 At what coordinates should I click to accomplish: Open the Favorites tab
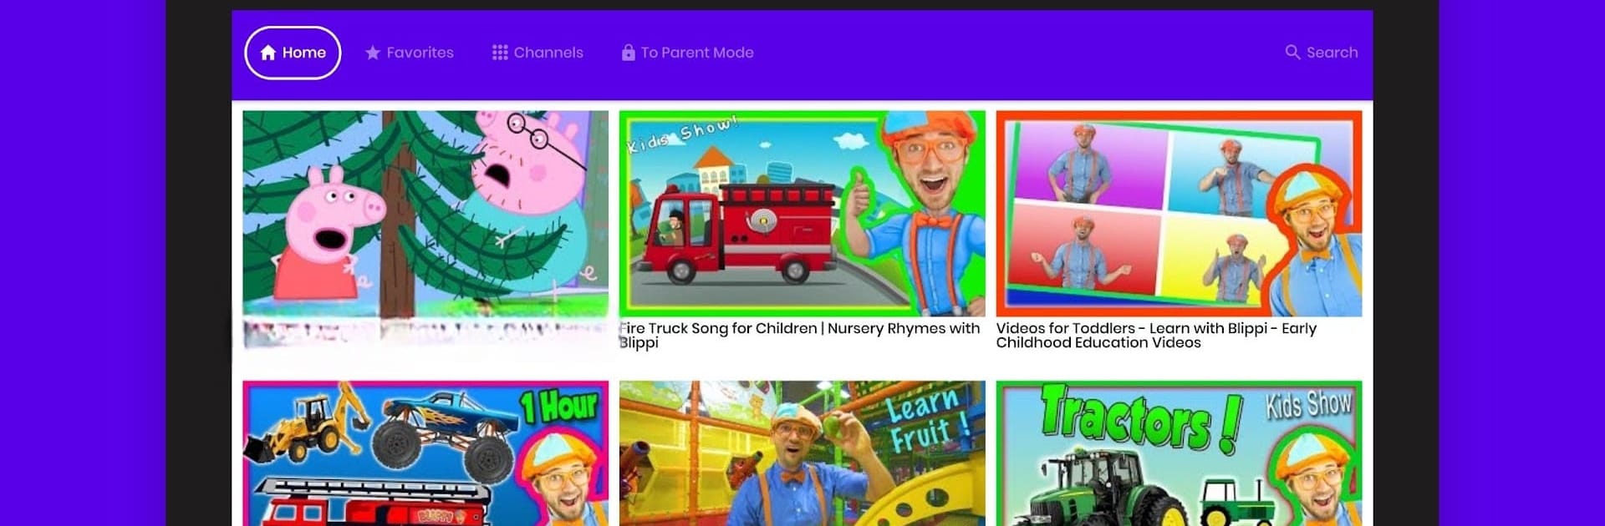[x=410, y=53]
